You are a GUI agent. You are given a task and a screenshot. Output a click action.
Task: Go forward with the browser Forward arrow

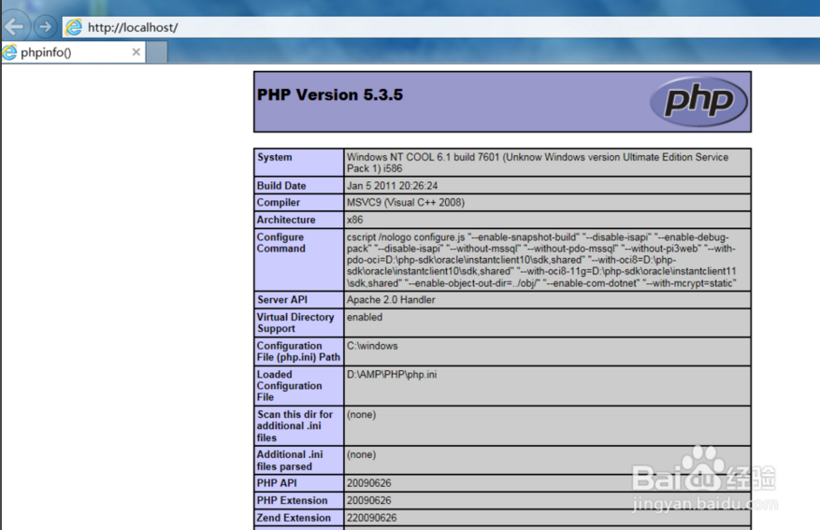(x=46, y=27)
